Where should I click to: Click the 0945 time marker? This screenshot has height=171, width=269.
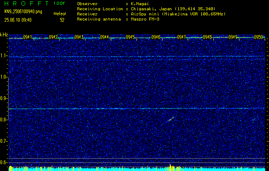(x=130, y=37)
